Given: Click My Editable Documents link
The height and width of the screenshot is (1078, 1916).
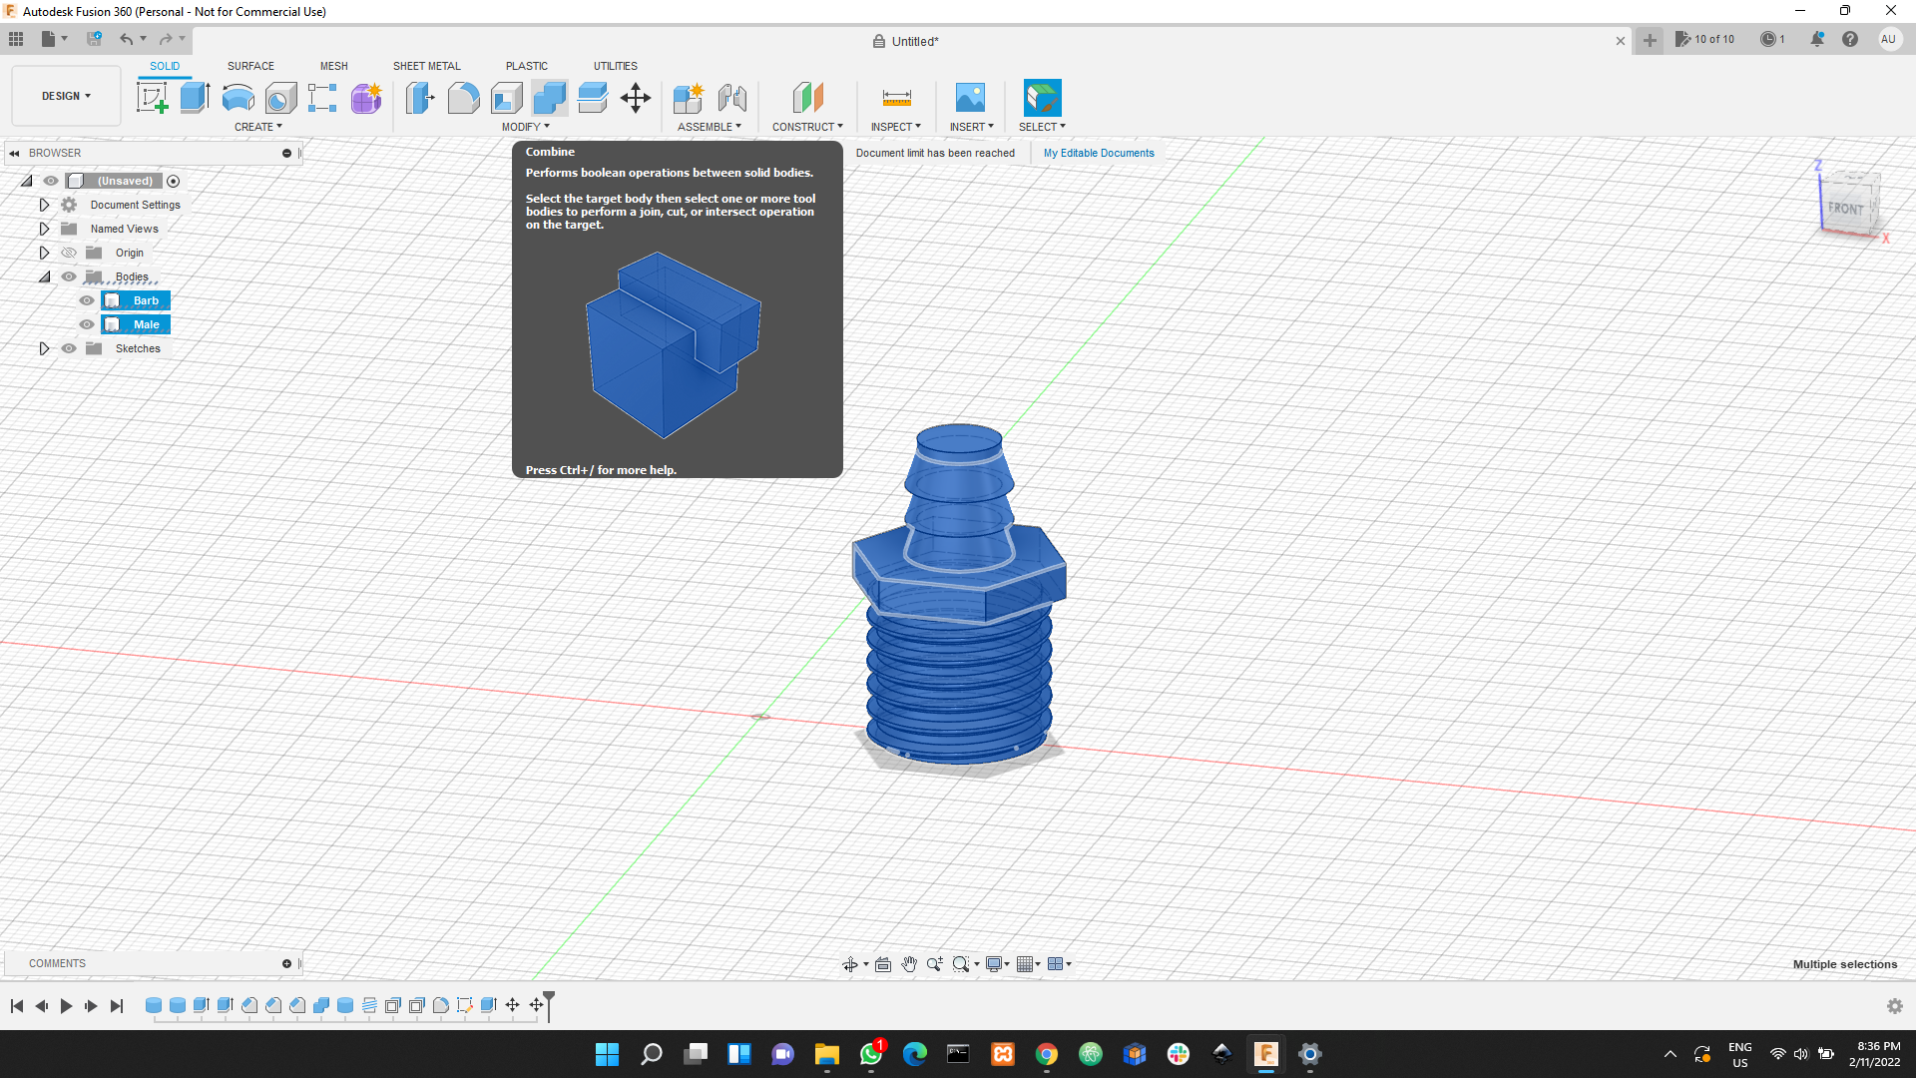Looking at the screenshot, I should (x=1098, y=153).
